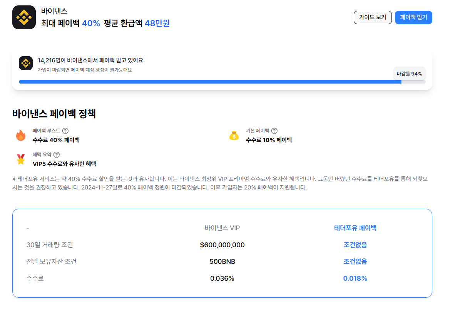Click the blue 0.018% fee value
This screenshot has width=450, height=310.
tap(355, 278)
